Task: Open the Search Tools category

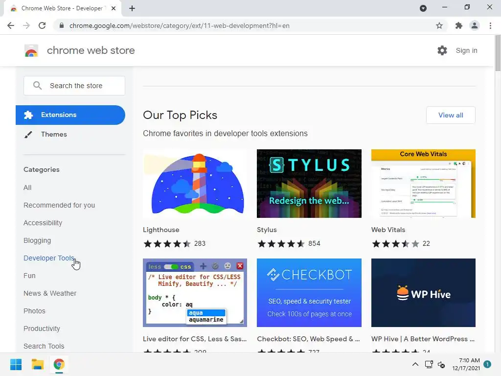Action: click(44, 346)
